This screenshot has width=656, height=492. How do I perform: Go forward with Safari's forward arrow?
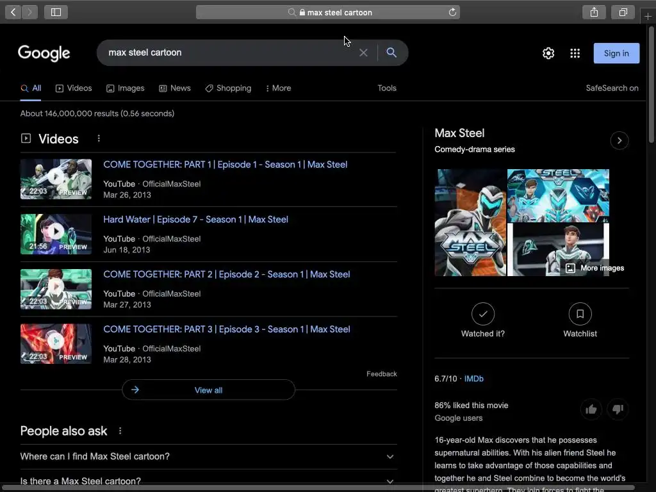tap(29, 12)
